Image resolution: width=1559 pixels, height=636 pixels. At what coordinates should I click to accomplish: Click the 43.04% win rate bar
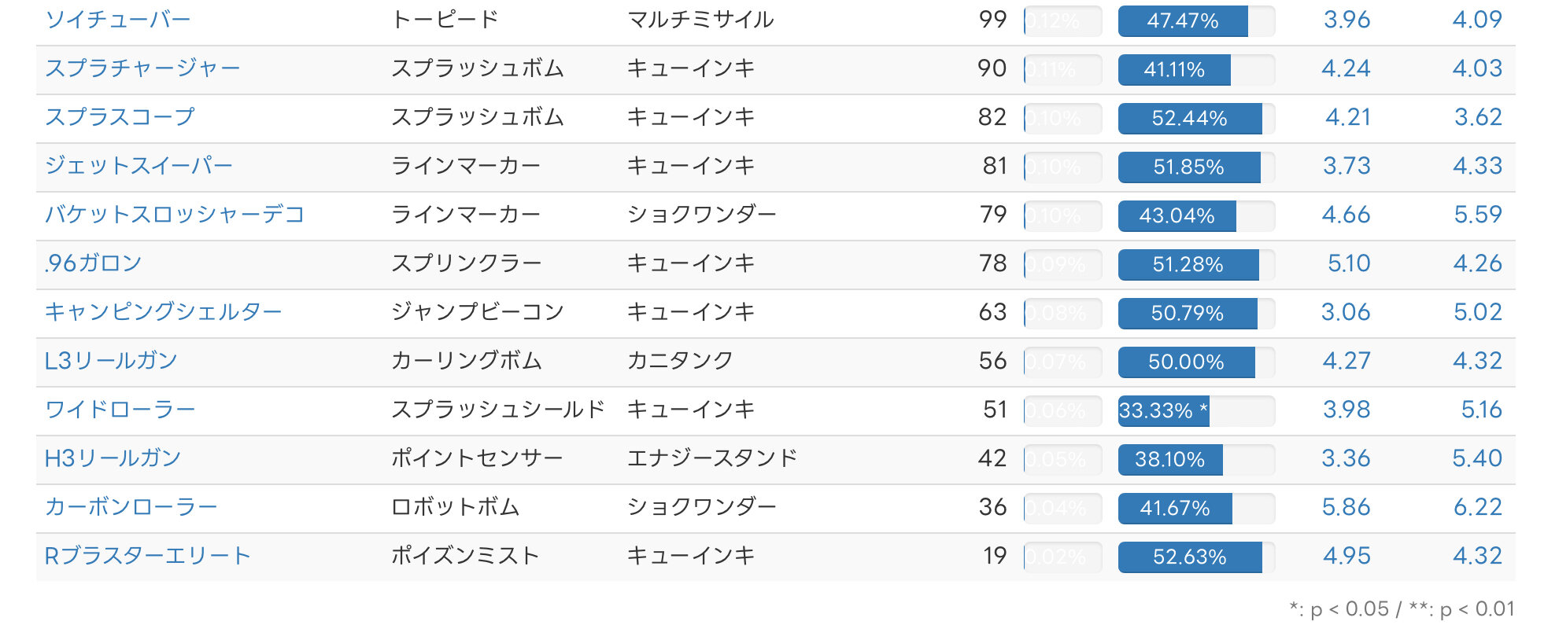(x=1196, y=216)
